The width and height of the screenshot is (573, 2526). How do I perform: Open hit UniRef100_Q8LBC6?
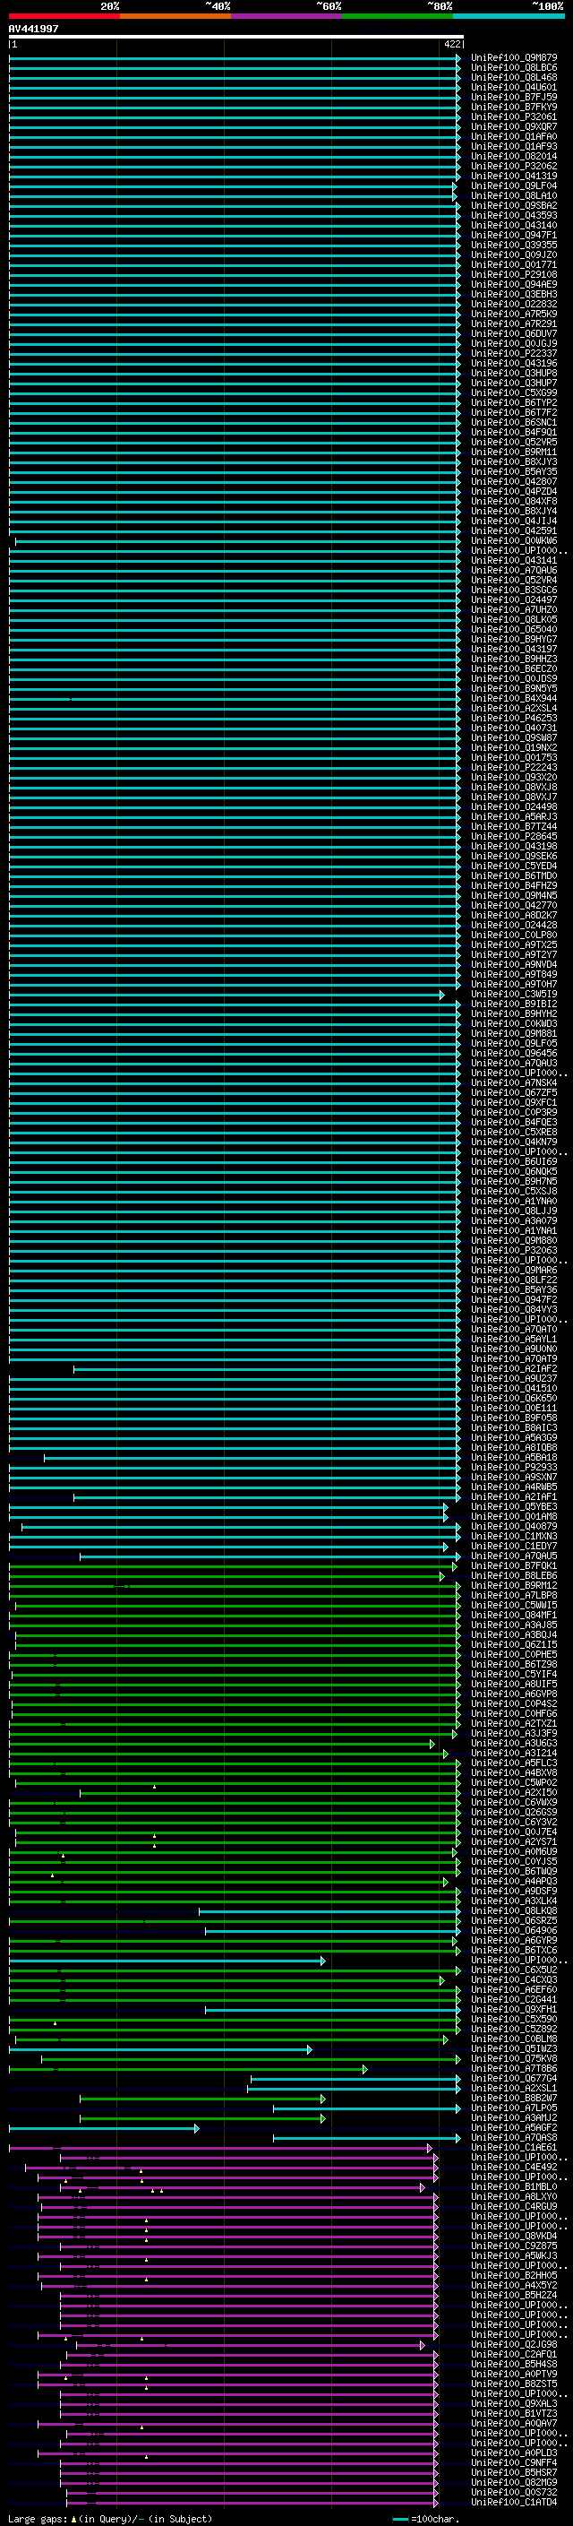pyautogui.click(x=513, y=68)
